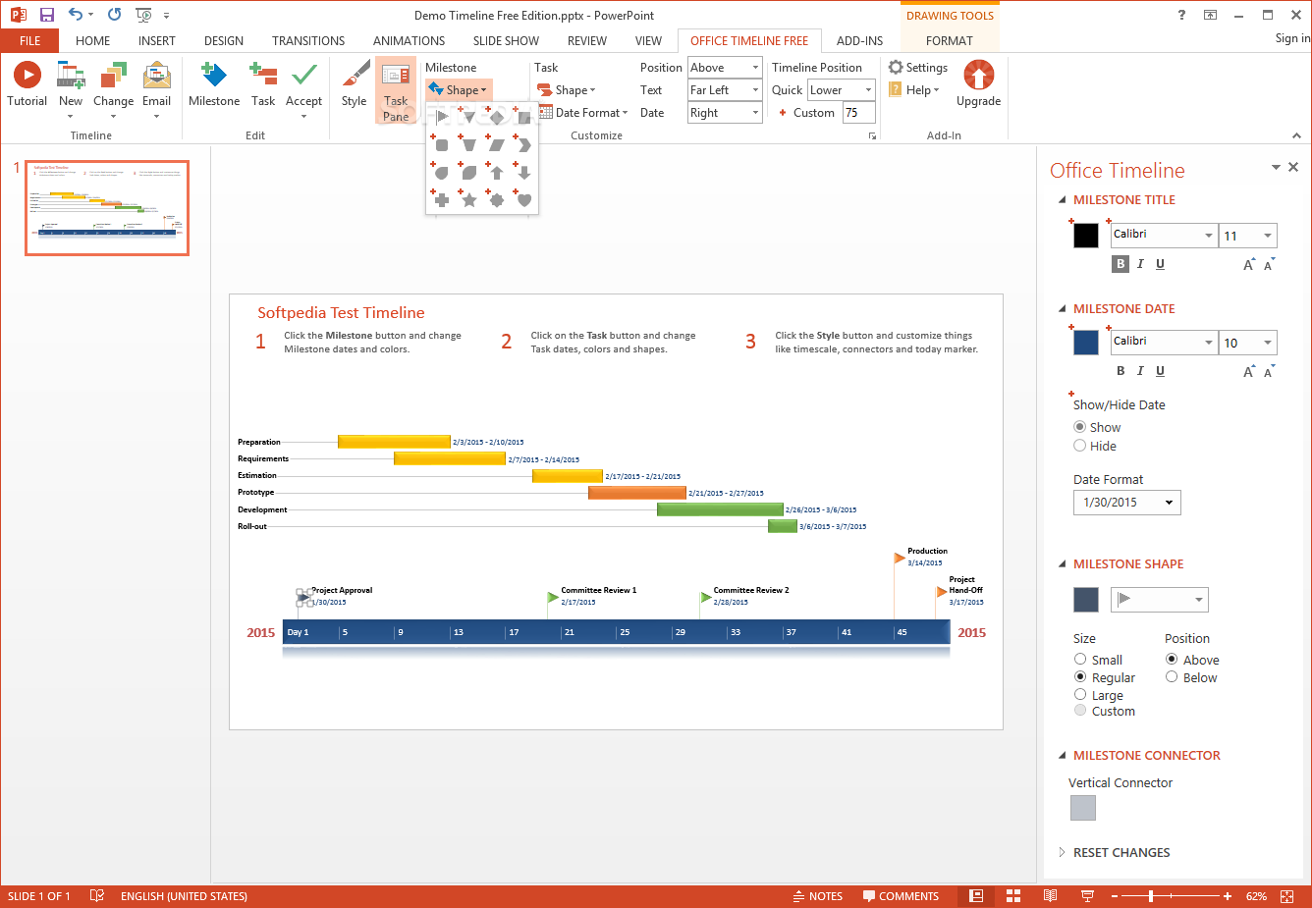Open the Date combo box showing Right
The image size is (1312, 908).
coord(725,112)
